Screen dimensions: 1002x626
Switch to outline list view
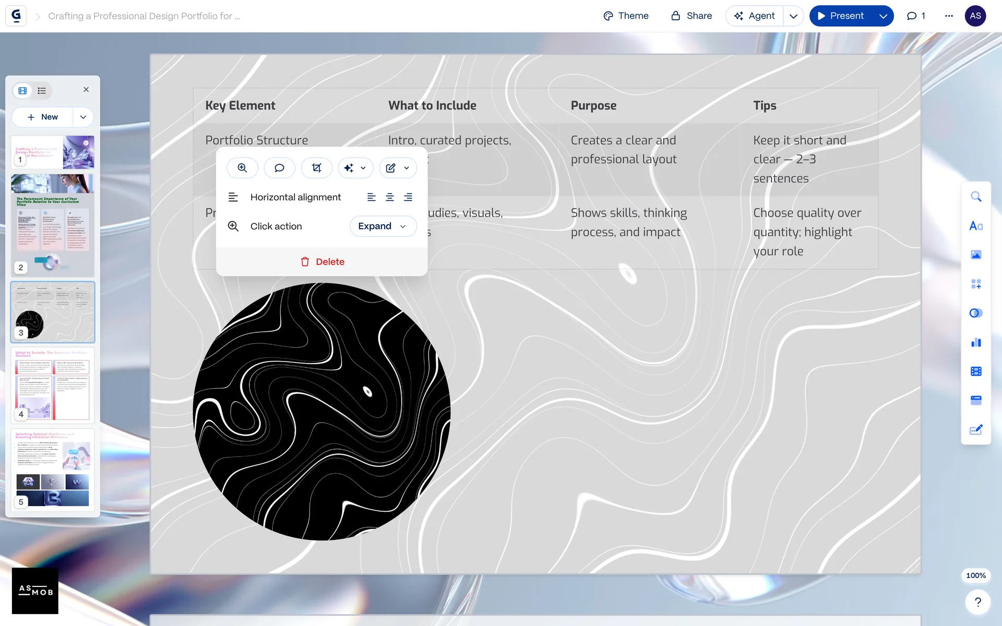(x=42, y=91)
